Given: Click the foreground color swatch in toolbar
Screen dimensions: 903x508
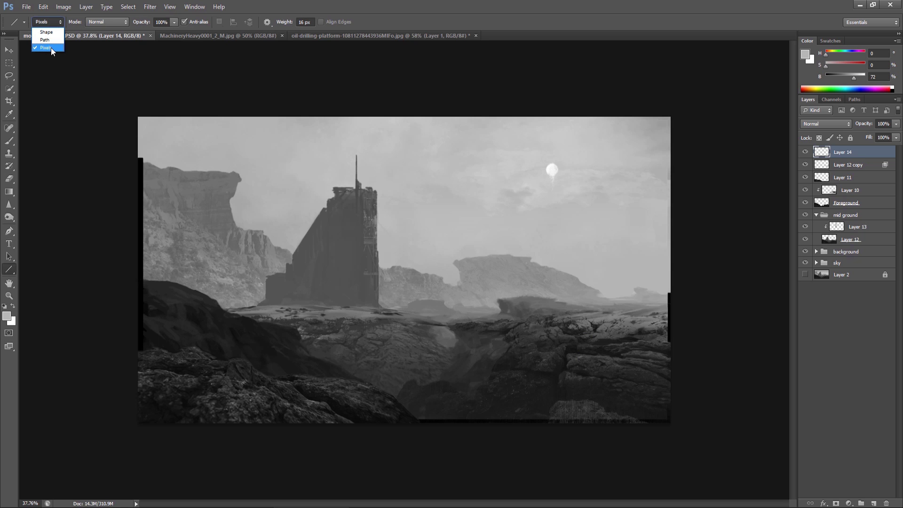Looking at the screenshot, I should [7, 316].
